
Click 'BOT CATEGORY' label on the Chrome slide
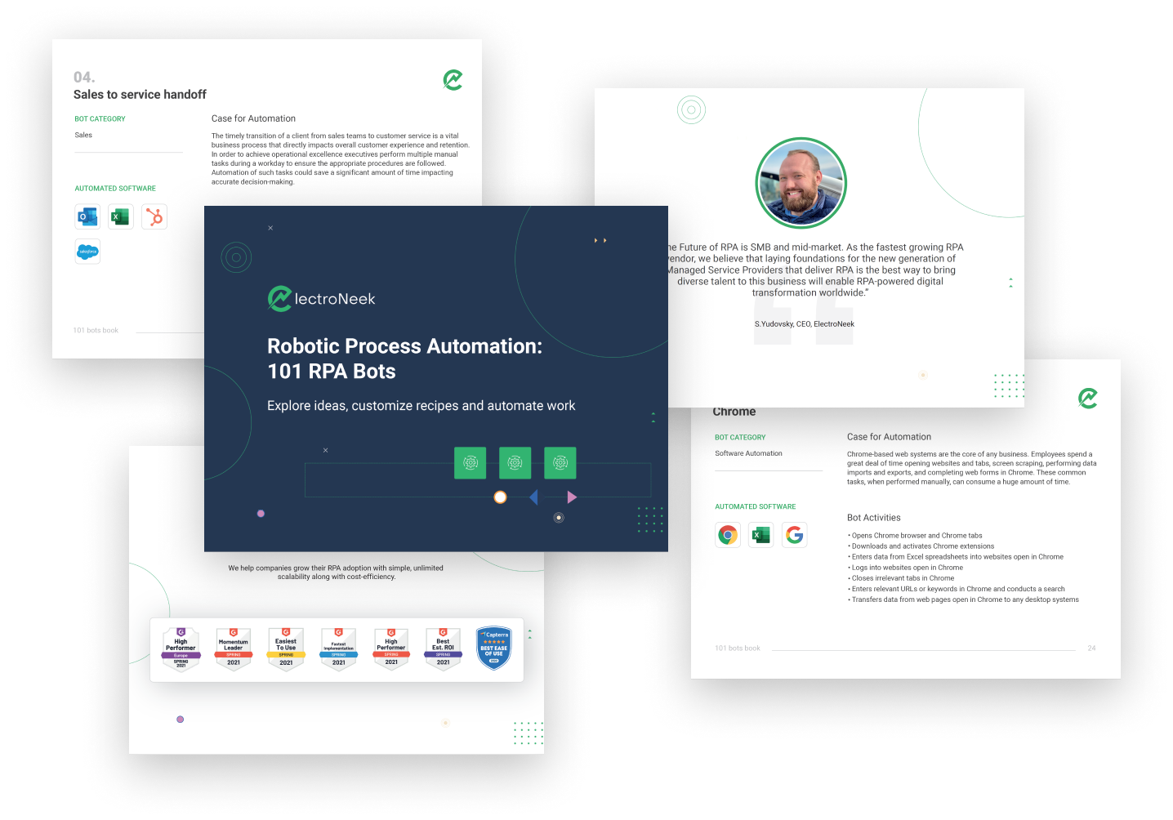pyautogui.click(x=740, y=438)
